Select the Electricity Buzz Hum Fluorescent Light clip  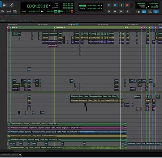coord(95,96)
